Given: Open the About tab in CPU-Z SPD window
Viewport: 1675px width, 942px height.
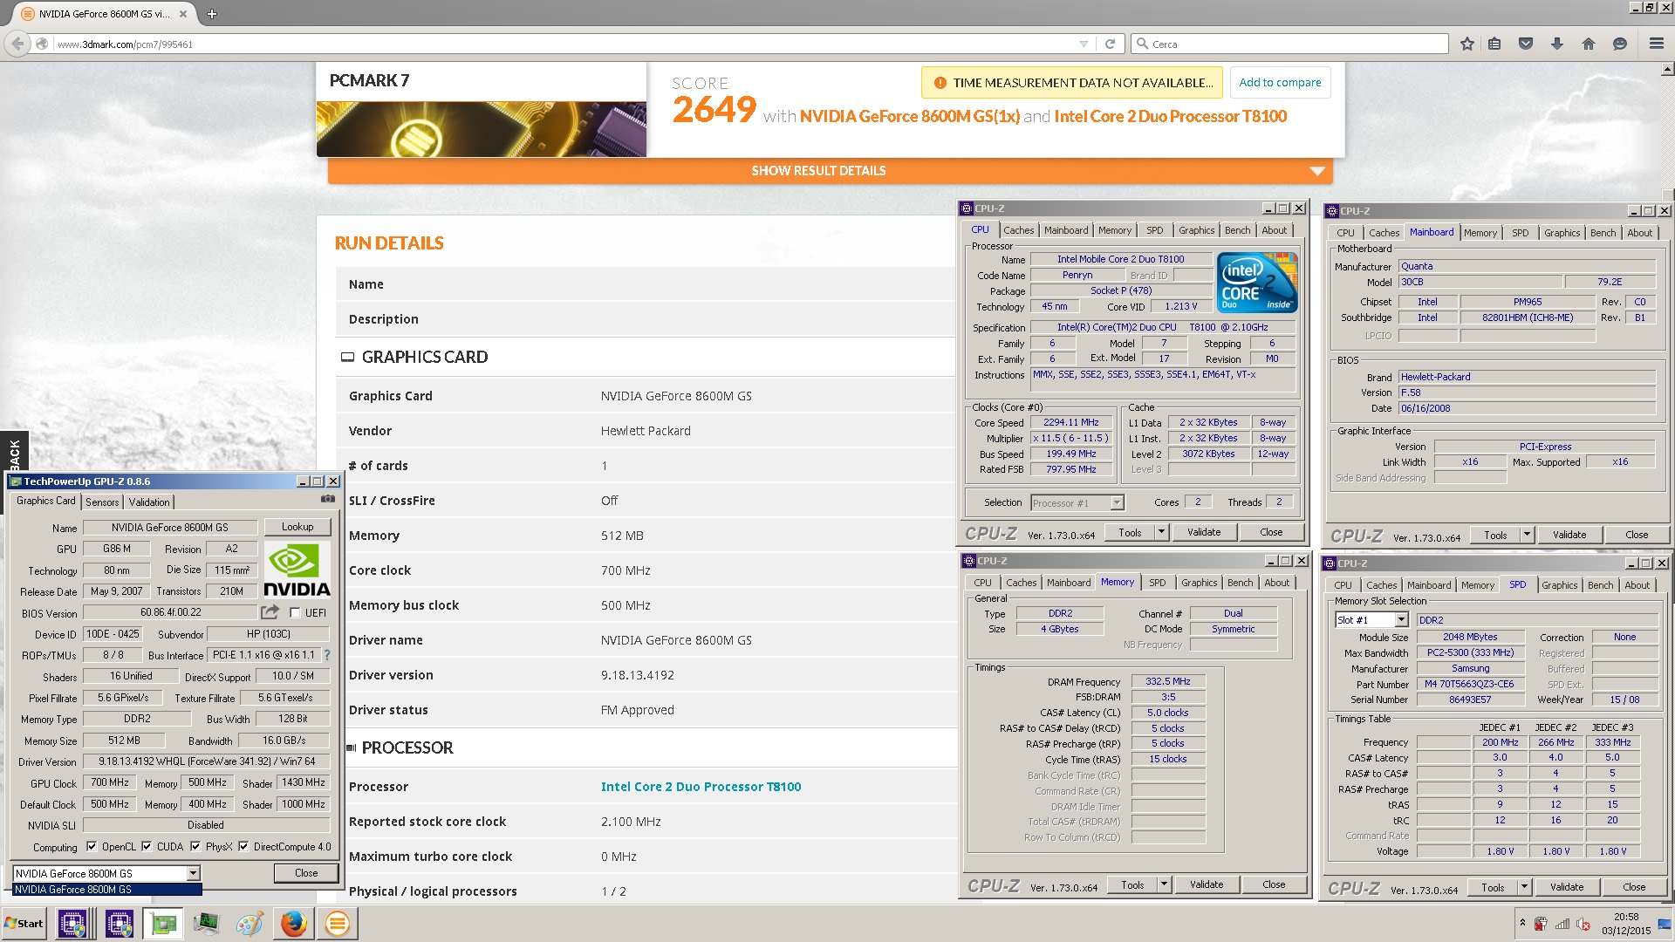Looking at the screenshot, I should click(1637, 585).
